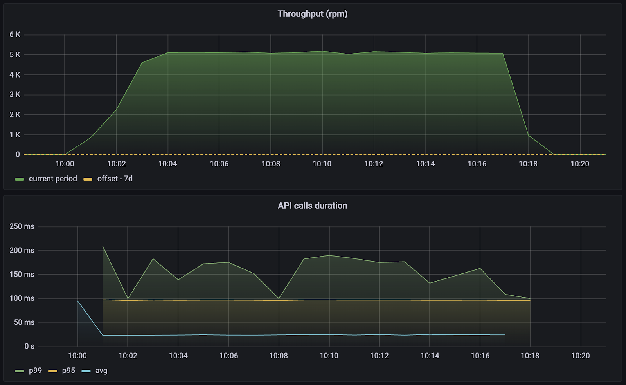Toggle the 'offset - 7d' legend series
This screenshot has height=385, width=626.
[115, 179]
